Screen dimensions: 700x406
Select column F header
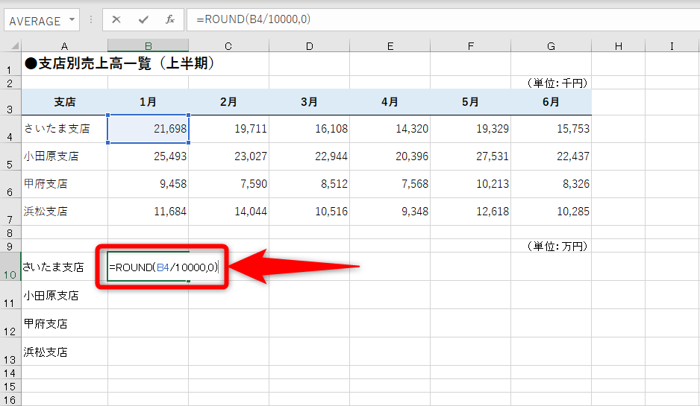click(x=471, y=46)
